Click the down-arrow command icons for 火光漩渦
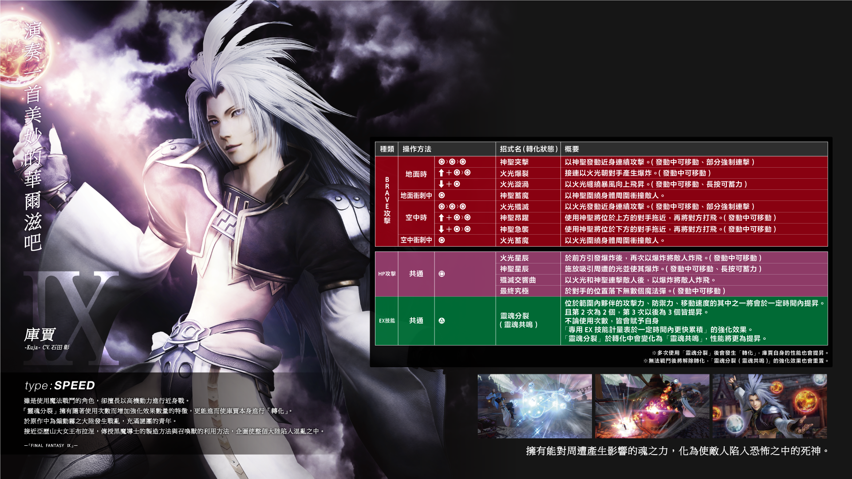Image resolution: width=852 pixels, height=479 pixels. pos(449,184)
